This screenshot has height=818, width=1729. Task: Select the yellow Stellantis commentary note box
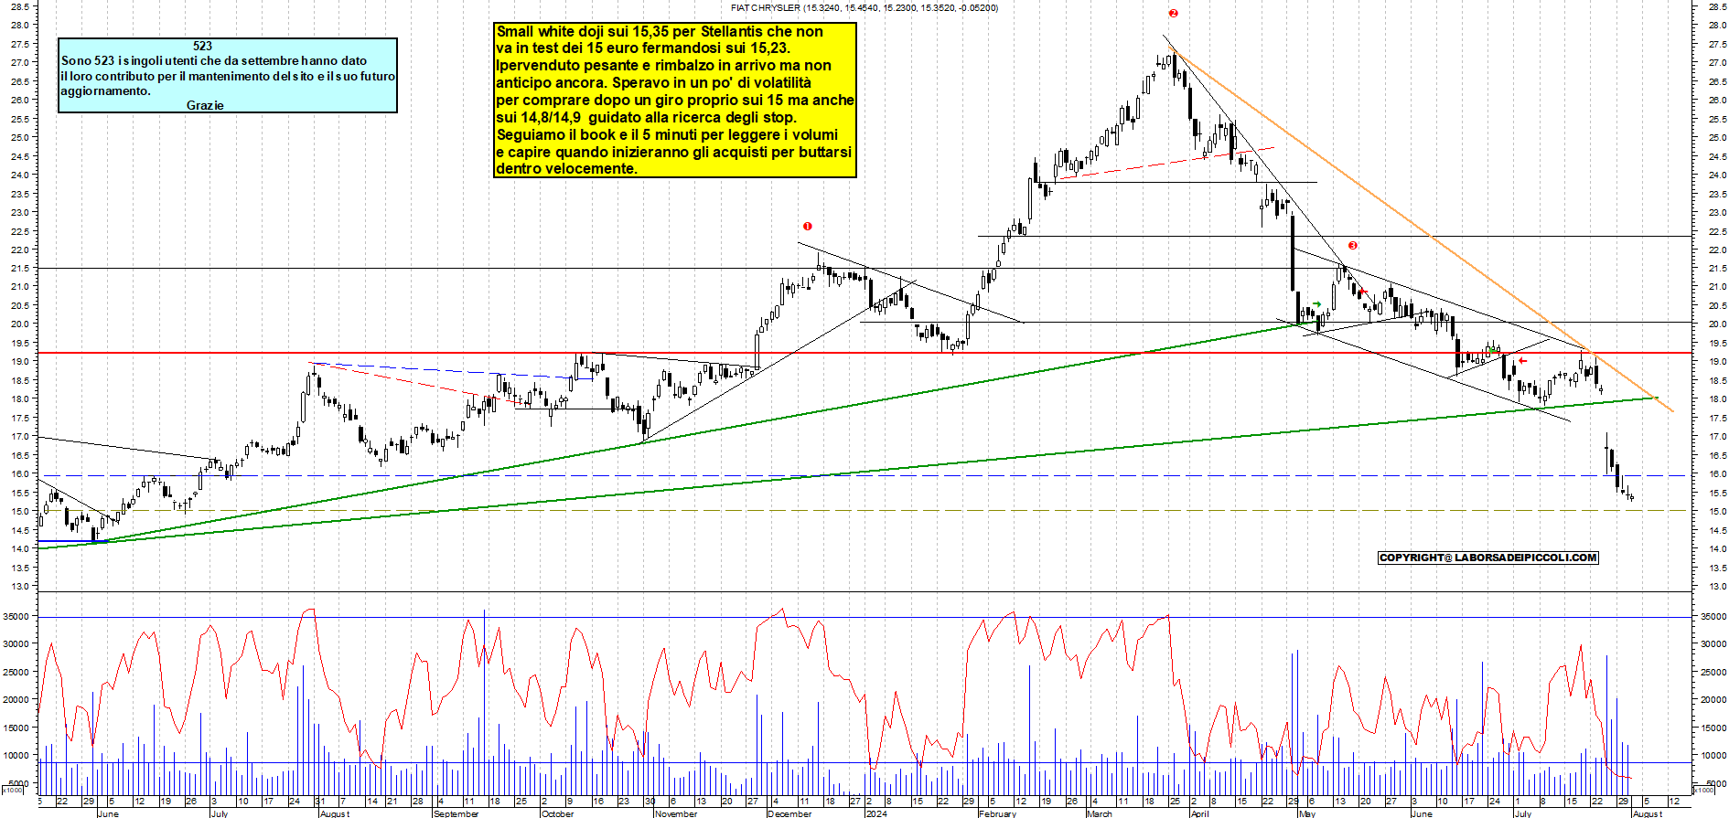[x=675, y=100]
